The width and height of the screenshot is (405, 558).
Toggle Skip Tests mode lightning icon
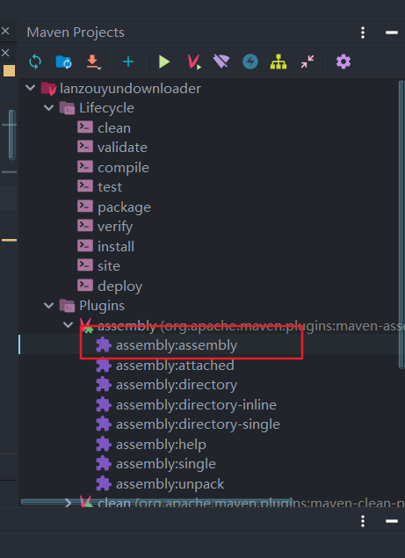click(x=250, y=62)
